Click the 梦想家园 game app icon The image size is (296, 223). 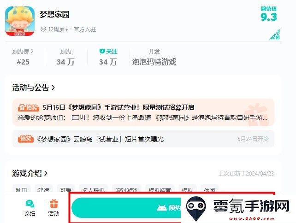tap(20, 21)
